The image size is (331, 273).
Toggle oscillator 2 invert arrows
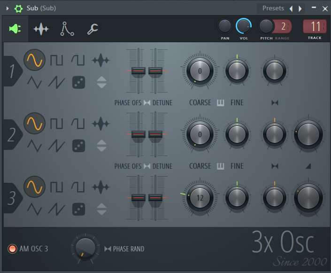[101, 146]
